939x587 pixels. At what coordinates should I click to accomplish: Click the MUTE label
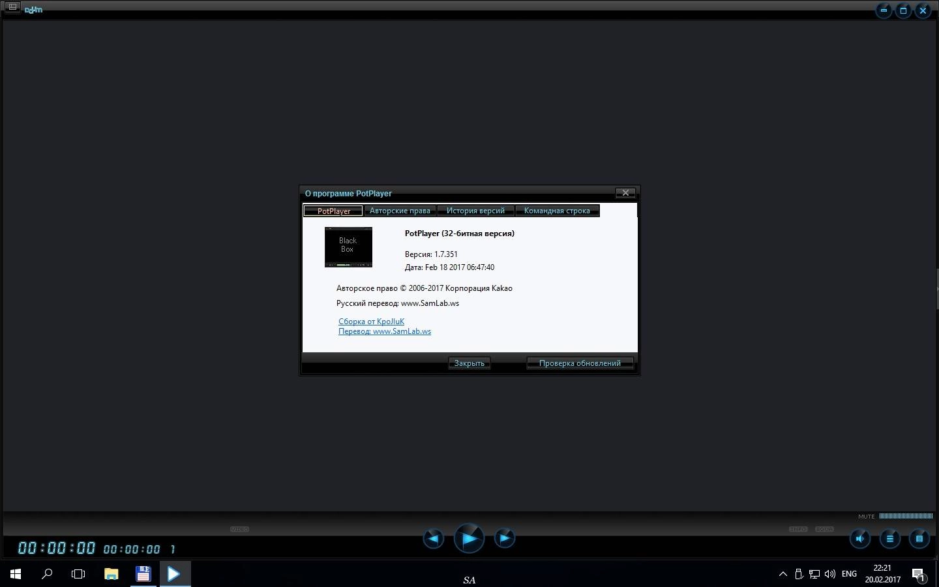[867, 517]
